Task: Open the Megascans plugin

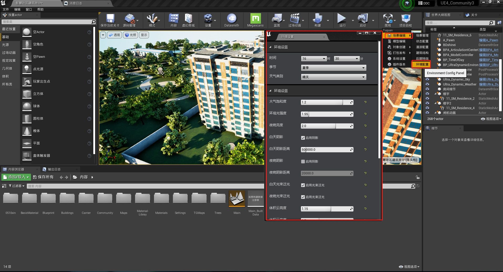Action: click(255, 20)
